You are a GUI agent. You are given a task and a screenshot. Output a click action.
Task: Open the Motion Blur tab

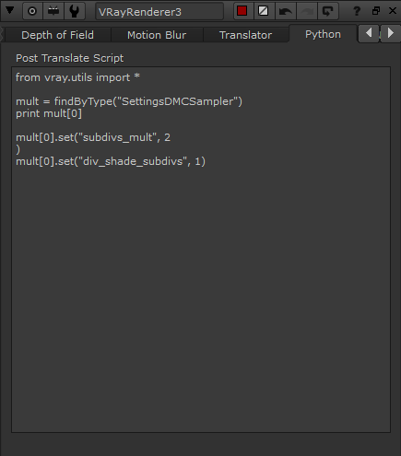click(157, 35)
